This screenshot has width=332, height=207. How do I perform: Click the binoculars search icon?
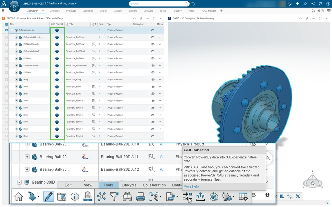click(127, 197)
